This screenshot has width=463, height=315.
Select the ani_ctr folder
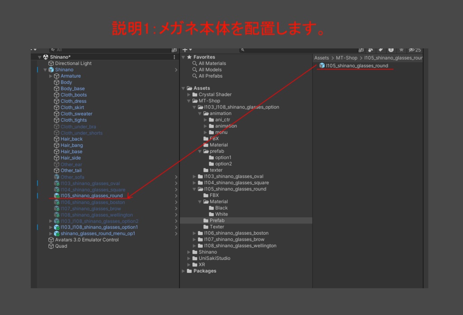[x=222, y=120]
